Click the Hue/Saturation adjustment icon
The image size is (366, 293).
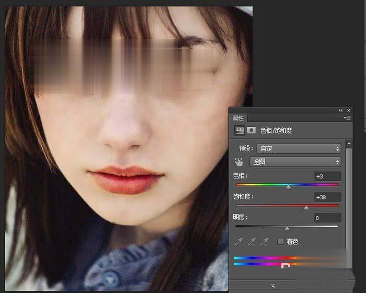(x=239, y=130)
